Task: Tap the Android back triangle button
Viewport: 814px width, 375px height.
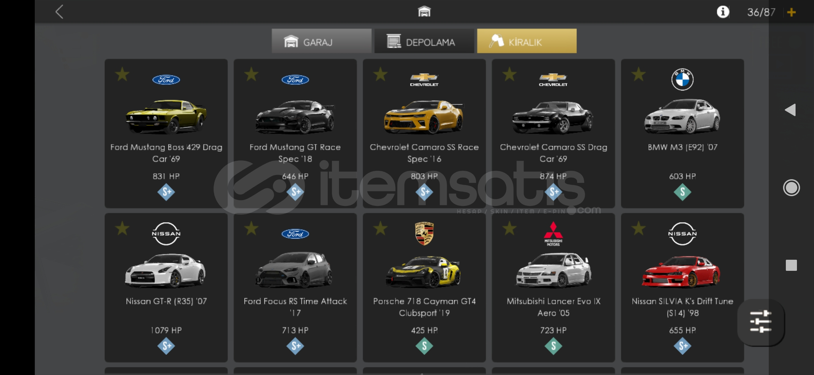Action: (791, 110)
